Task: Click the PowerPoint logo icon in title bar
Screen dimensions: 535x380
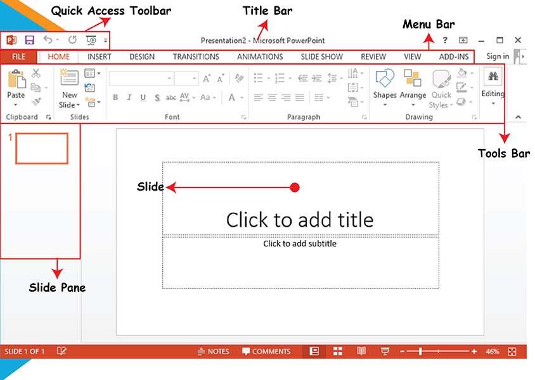Action: [11, 40]
